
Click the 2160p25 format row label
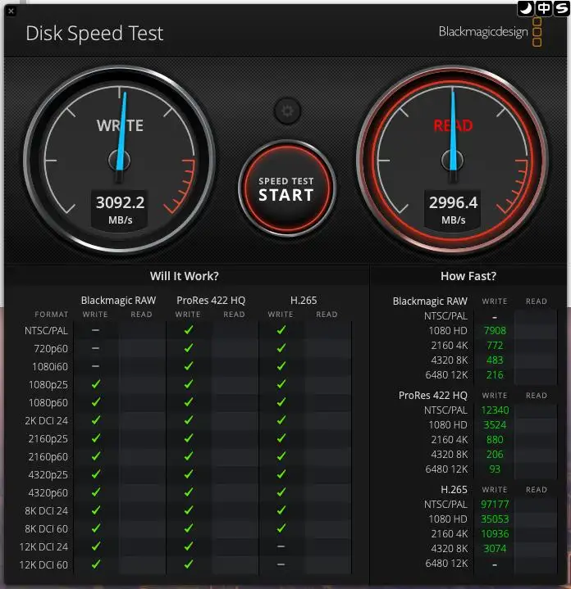(48, 439)
